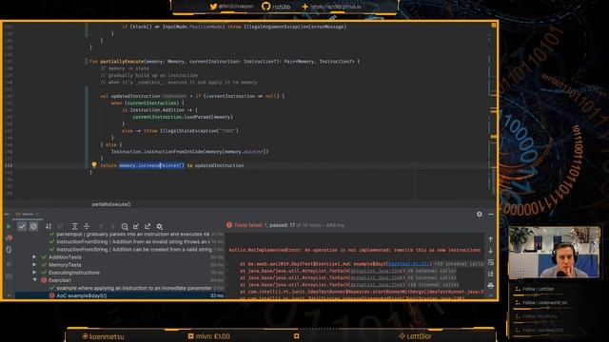Toggle Show Ignored tests button
The height and width of the screenshot is (342, 609).
[34, 226]
